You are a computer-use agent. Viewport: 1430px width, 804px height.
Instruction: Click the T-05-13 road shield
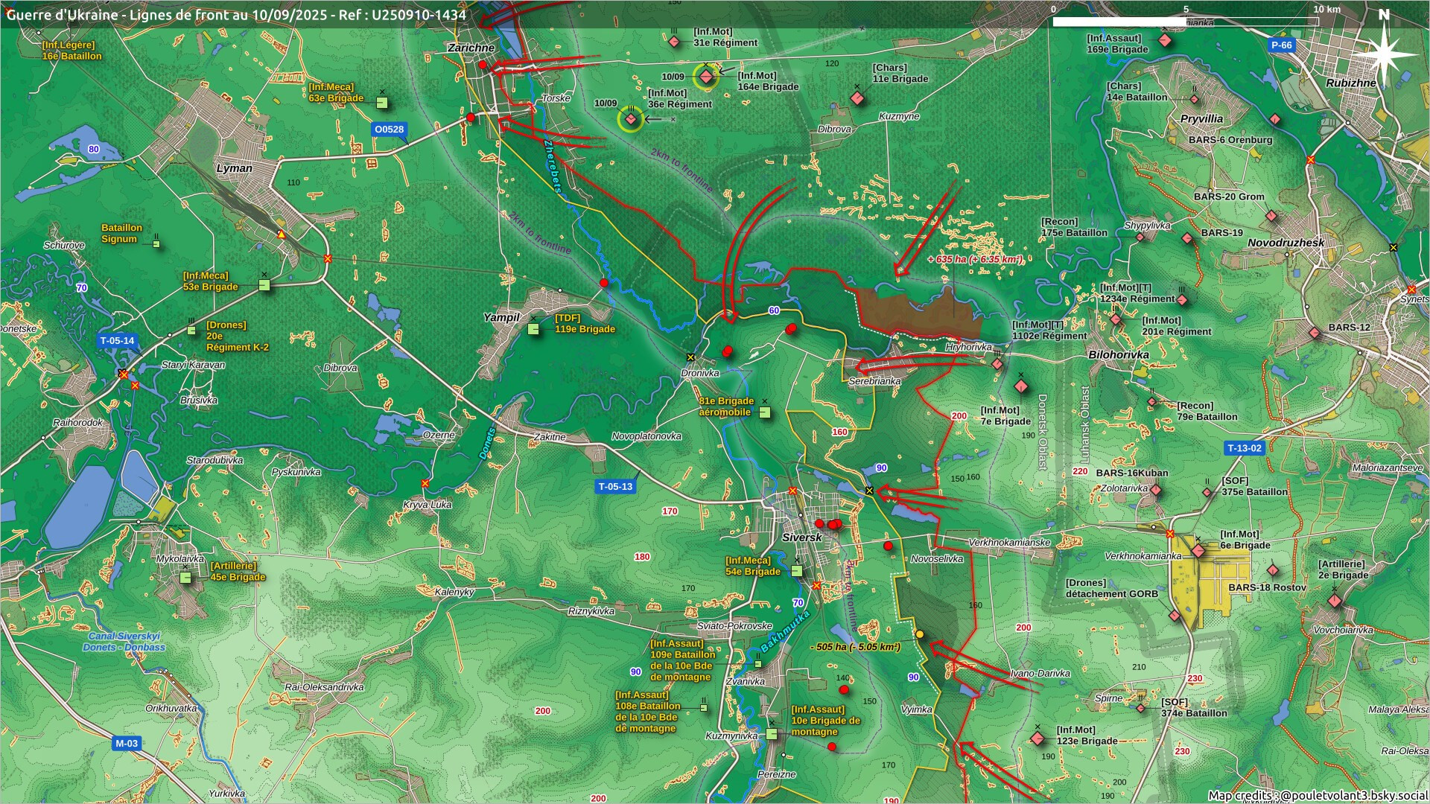tap(615, 487)
